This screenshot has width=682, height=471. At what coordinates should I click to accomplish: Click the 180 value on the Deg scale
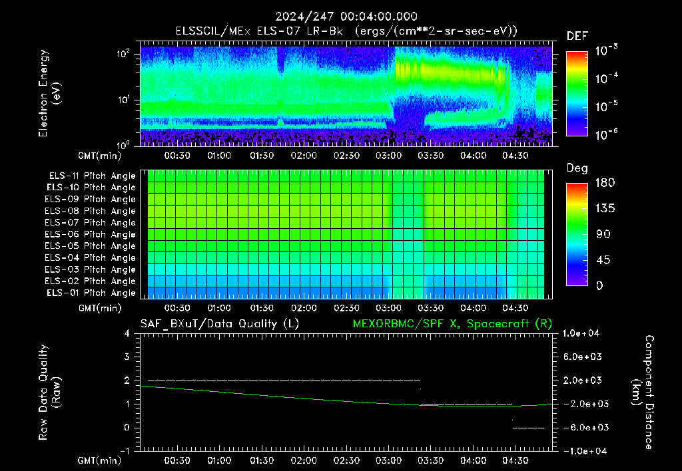coord(605,183)
